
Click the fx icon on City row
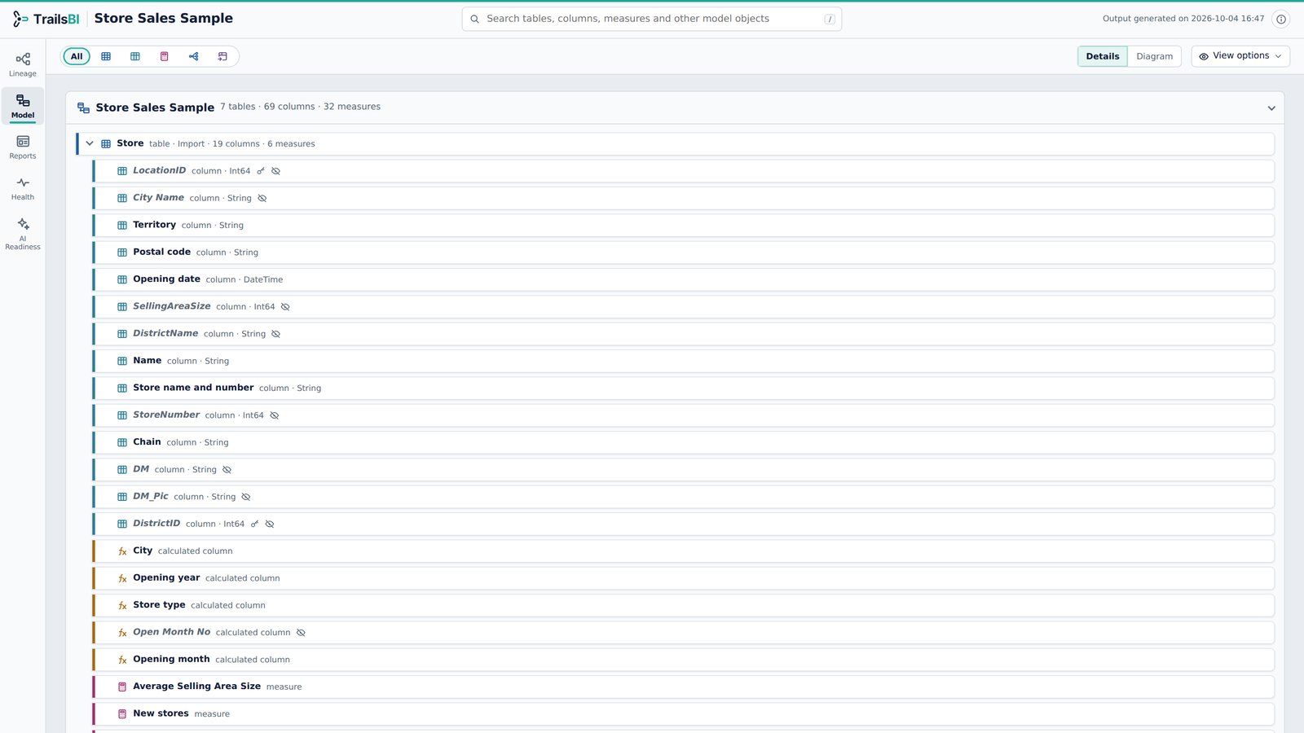coord(122,551)
